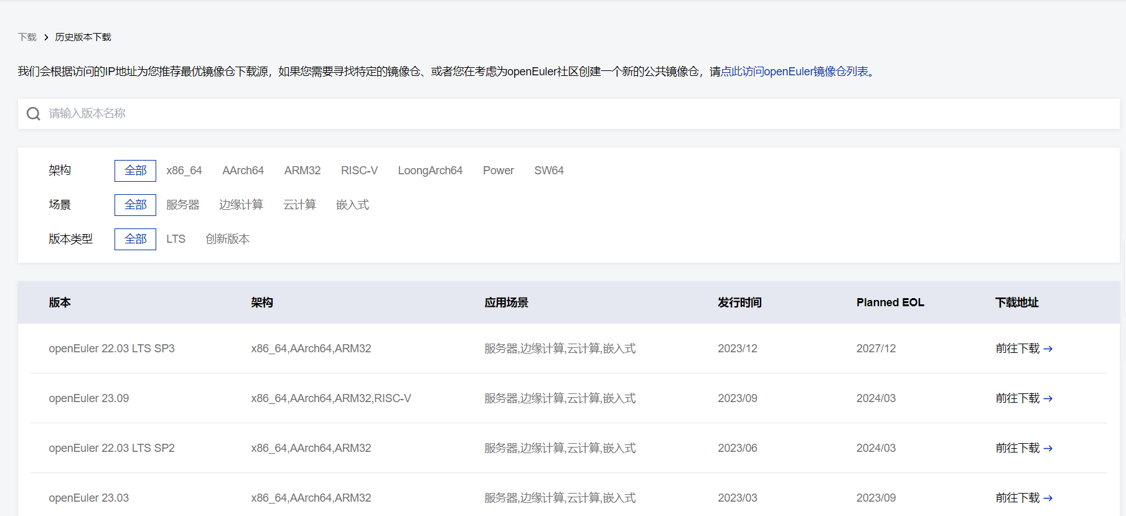
Task: Filter scenario by 服务器
Action: (183, 205)
